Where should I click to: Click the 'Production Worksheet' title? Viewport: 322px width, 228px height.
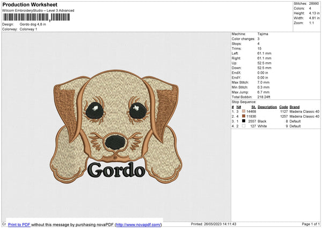[x=30, y=4]
